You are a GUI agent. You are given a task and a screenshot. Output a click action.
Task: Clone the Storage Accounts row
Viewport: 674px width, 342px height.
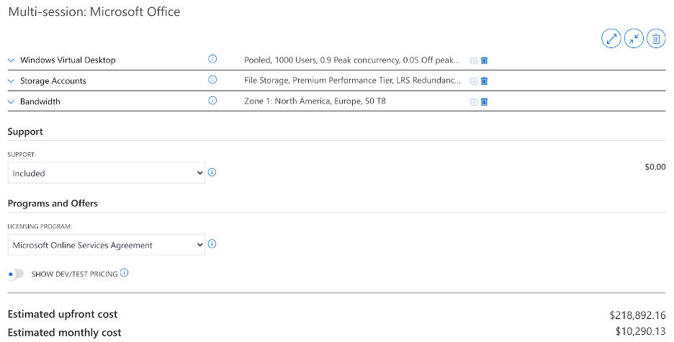click(473, 81)
